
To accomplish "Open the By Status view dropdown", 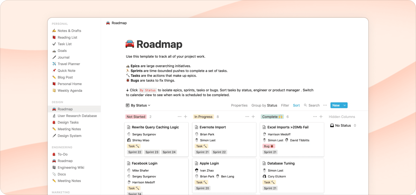I will click(138, 106).
